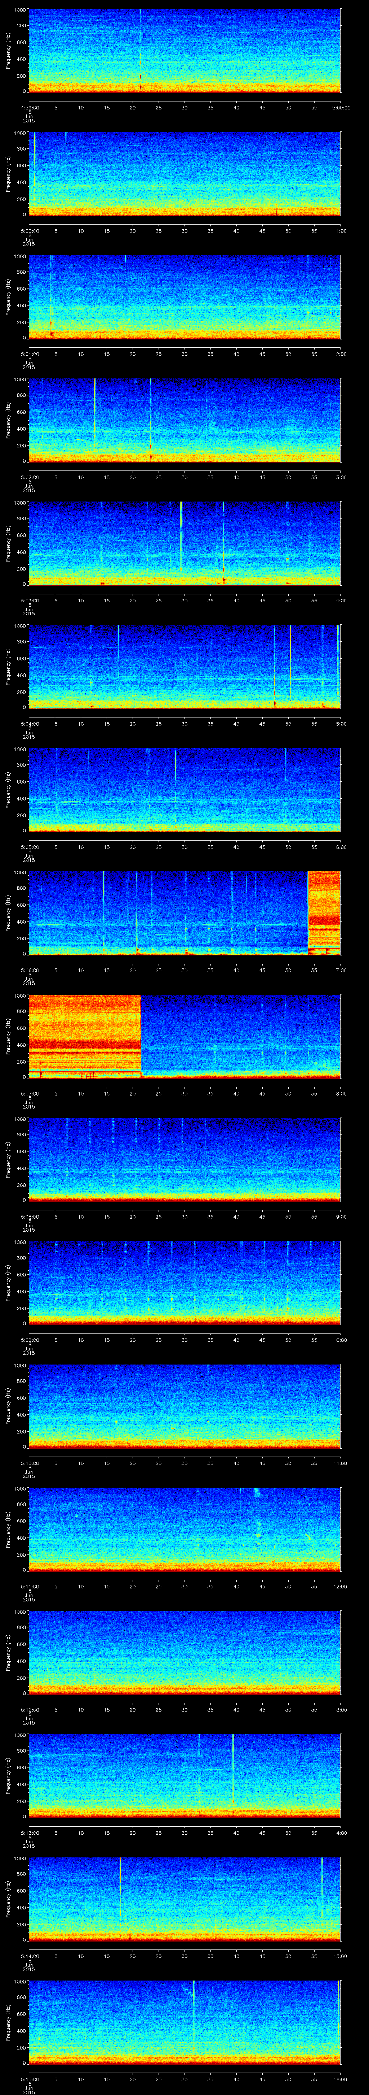Click the bright spot near 44 seconds in 5:11:00 panel

[259, 1535]
